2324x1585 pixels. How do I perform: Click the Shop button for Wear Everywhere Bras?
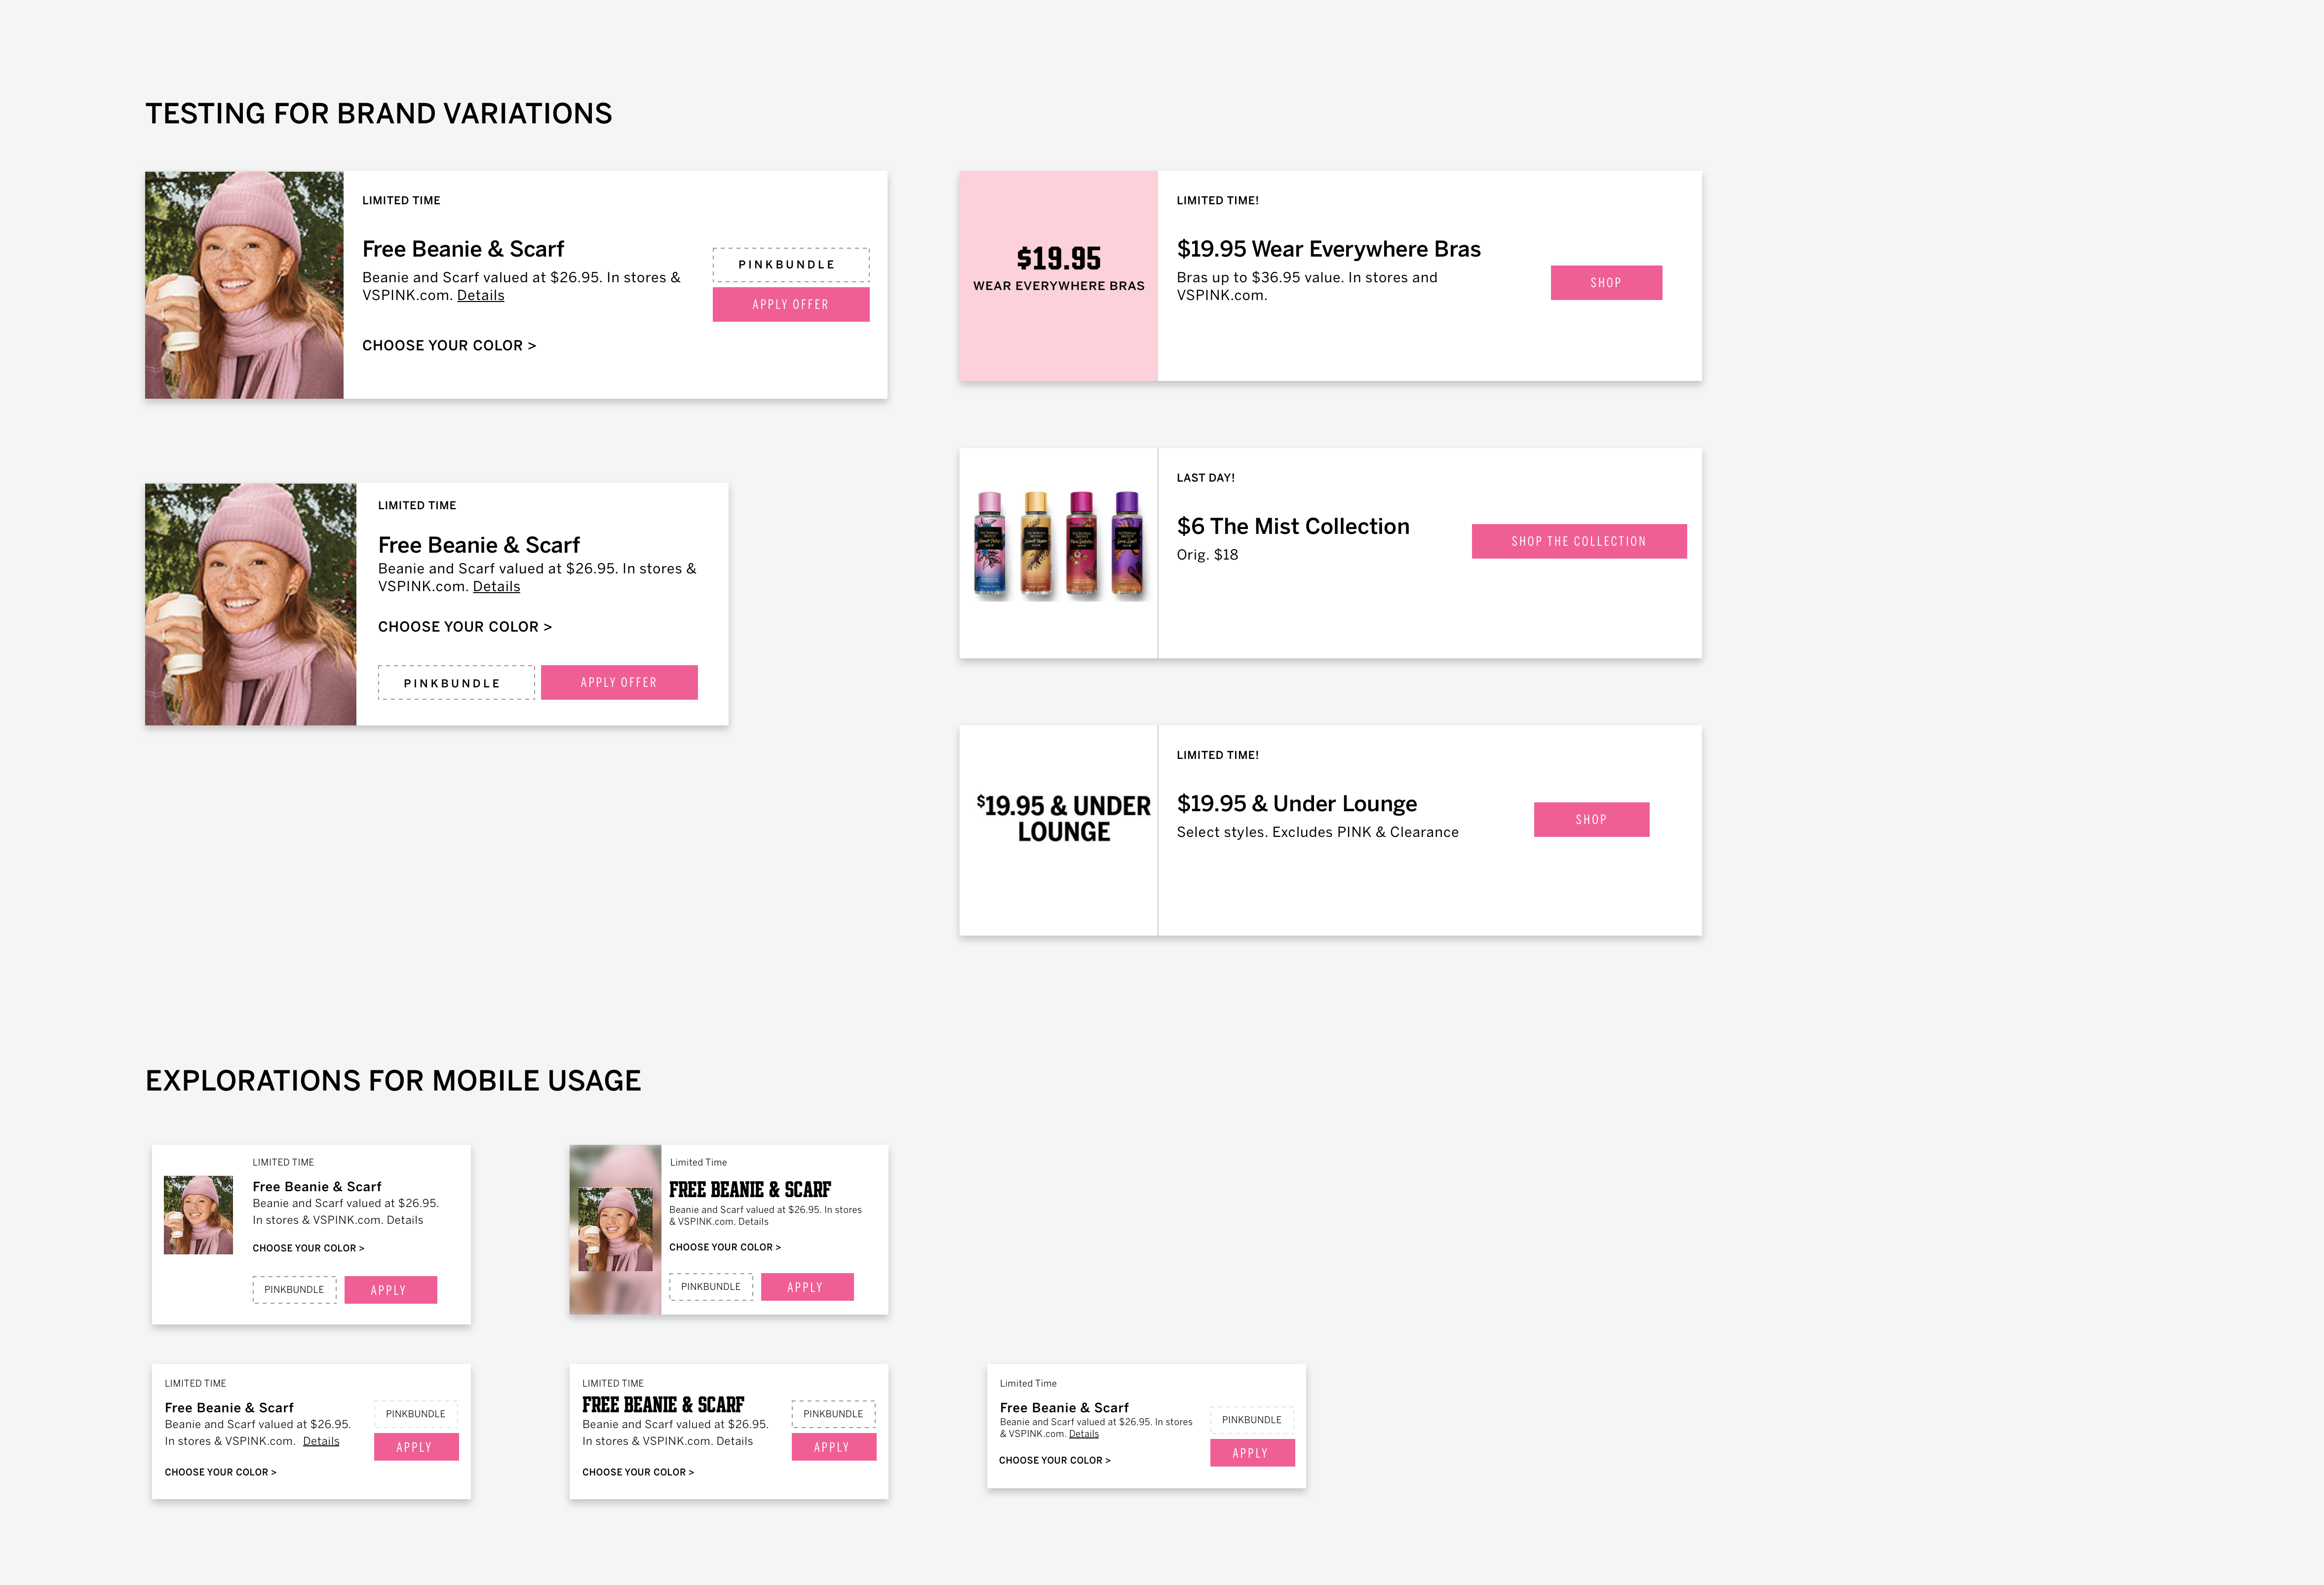coord(1605,282)
